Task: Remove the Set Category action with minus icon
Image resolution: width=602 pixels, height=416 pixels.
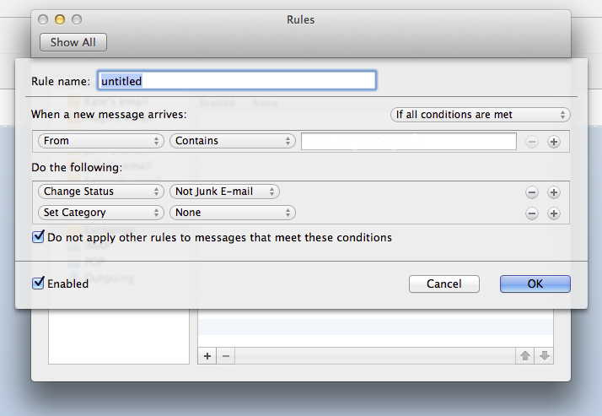Action: [x=532, y=213]
